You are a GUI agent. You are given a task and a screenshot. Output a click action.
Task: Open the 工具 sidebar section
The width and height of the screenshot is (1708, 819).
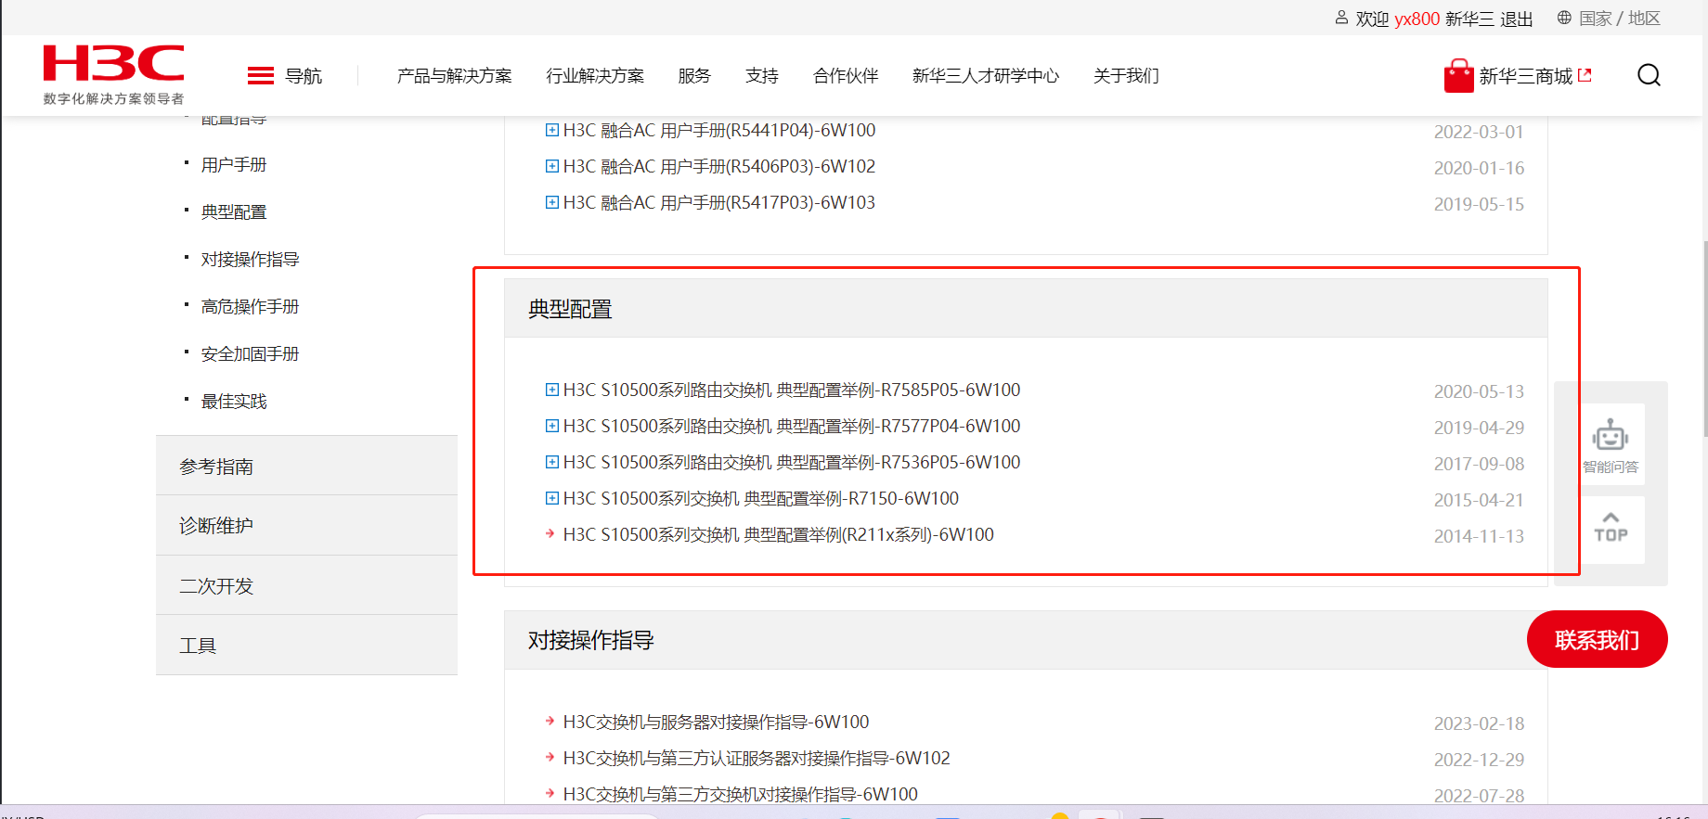point(306,645)
